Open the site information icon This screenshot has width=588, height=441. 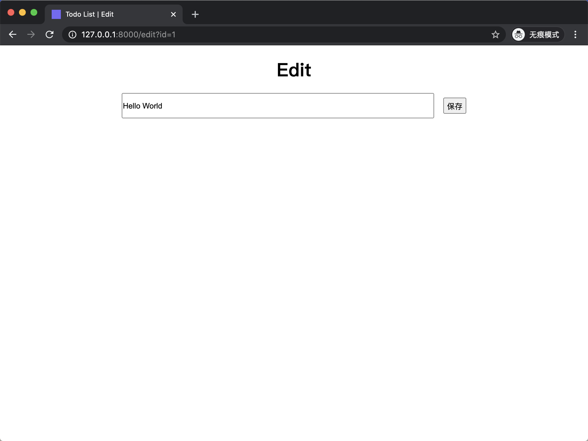(72, 35)
